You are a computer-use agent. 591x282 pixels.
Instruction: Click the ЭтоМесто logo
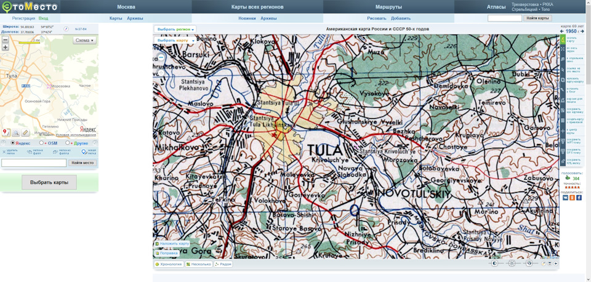click(30, 7)
